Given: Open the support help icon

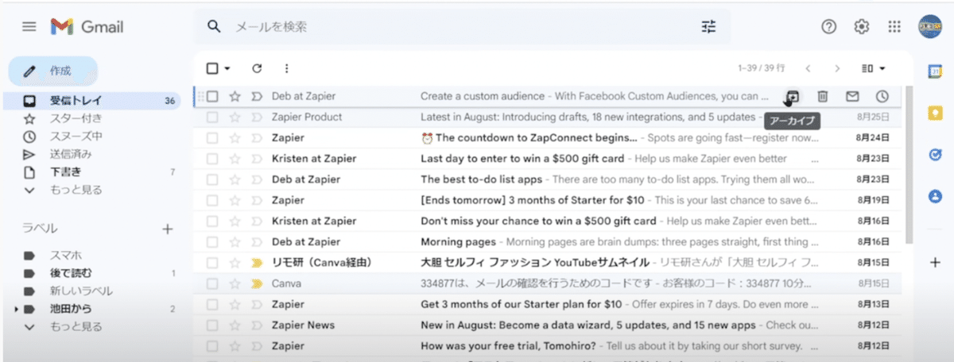Looking at the screenshot, I should point(828,27).
